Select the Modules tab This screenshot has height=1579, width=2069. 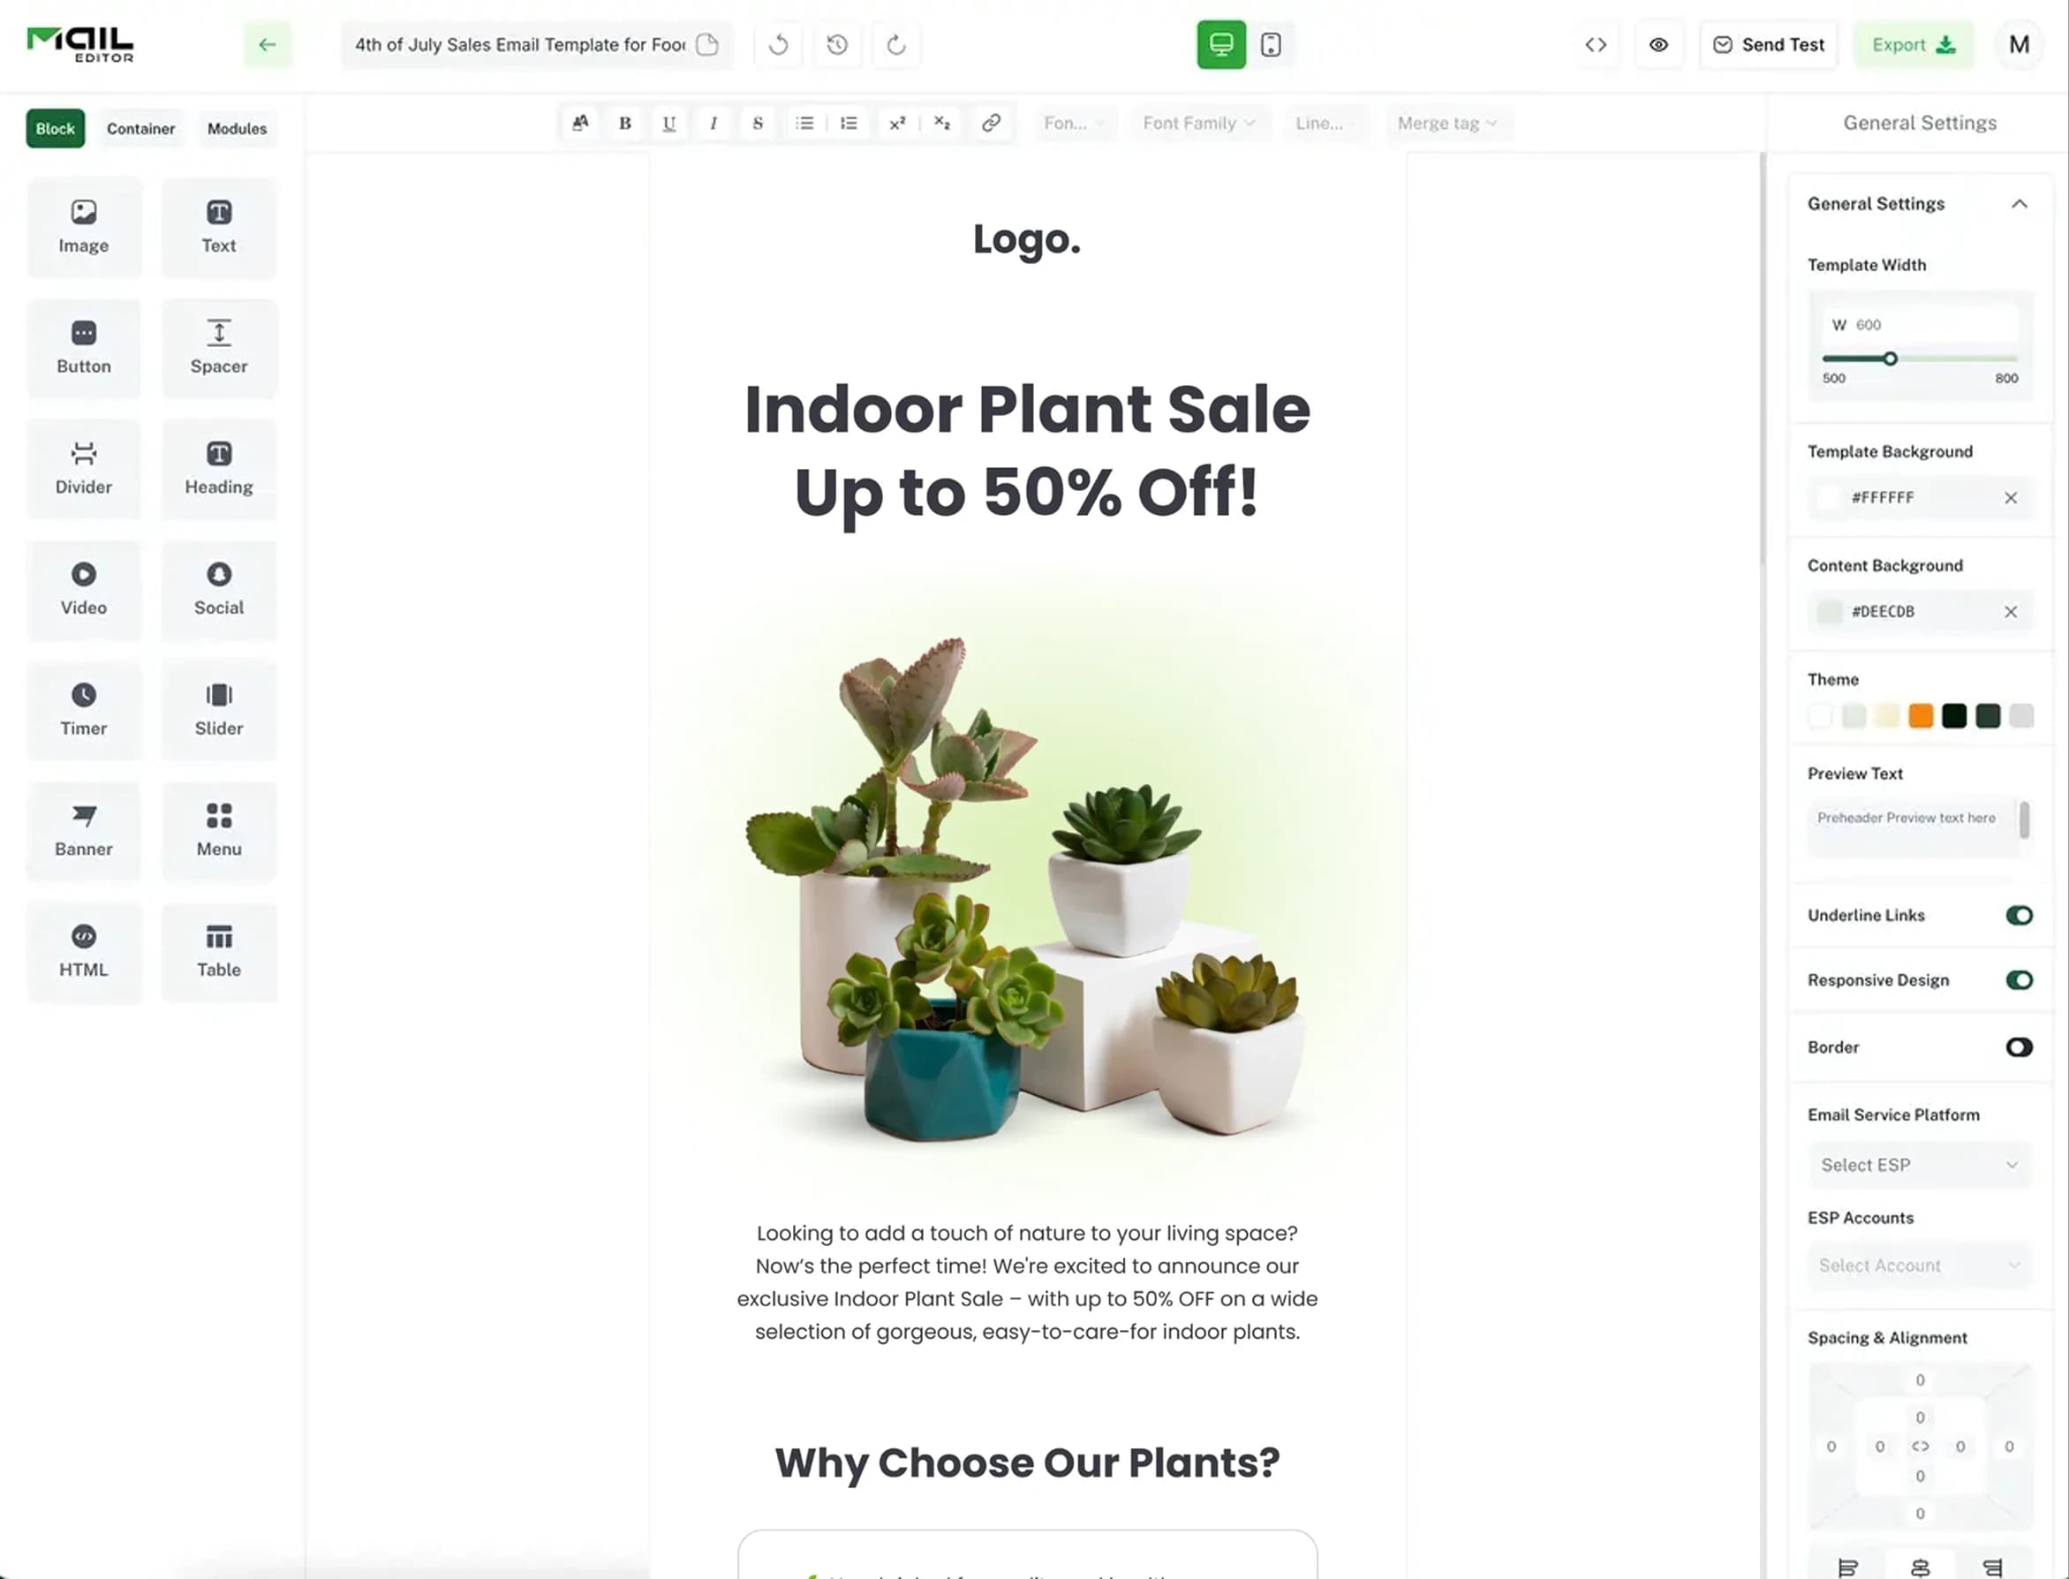click(x=237, y=129)
